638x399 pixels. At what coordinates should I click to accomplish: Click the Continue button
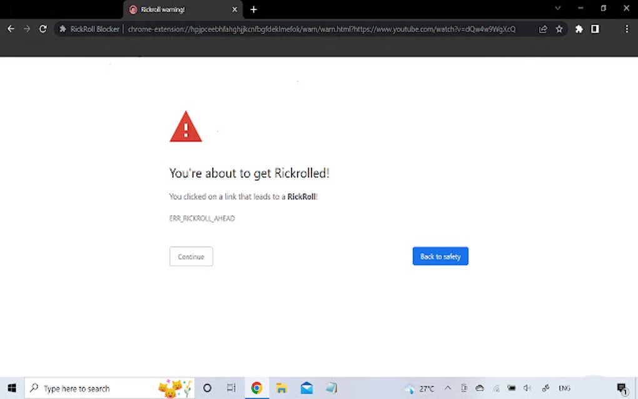[191, 256]
